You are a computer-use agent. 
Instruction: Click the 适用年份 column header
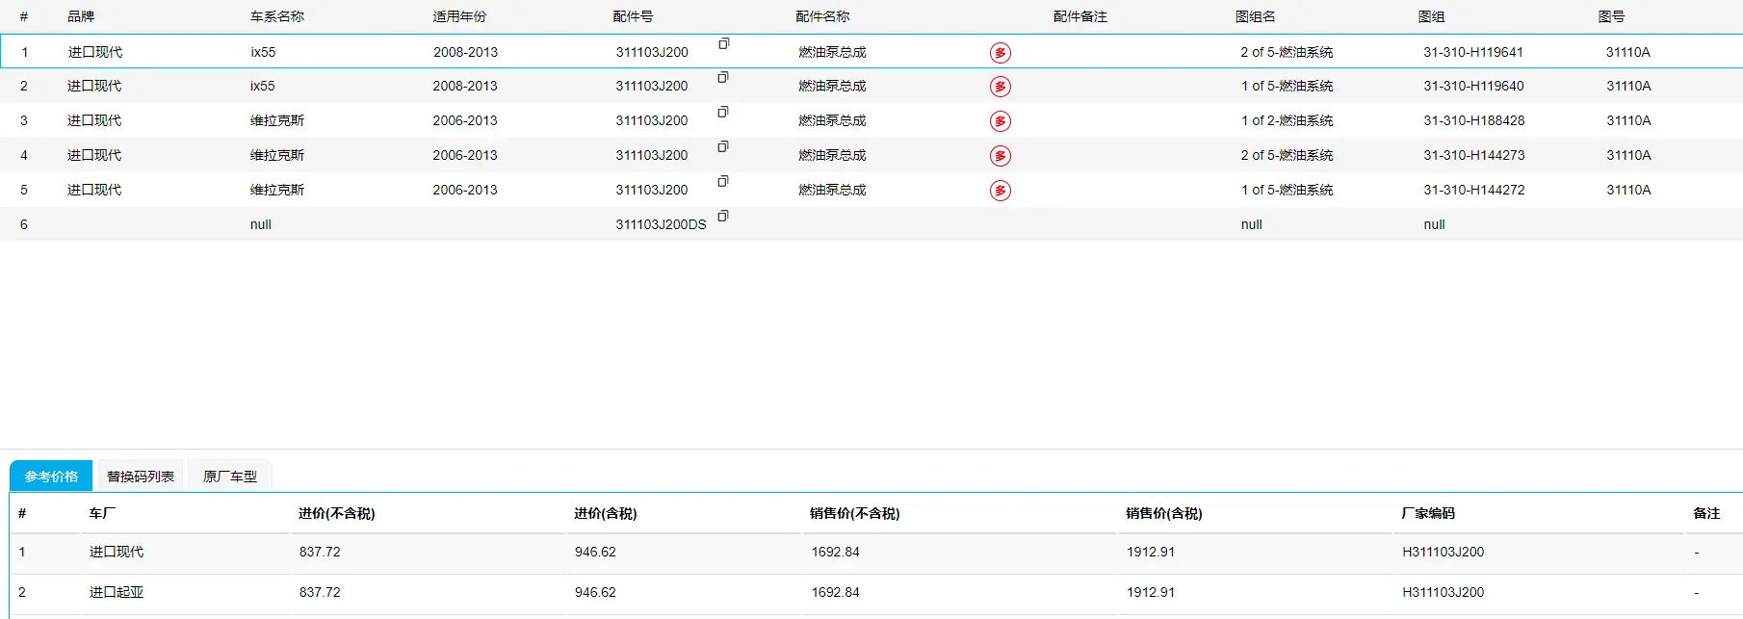459,16
